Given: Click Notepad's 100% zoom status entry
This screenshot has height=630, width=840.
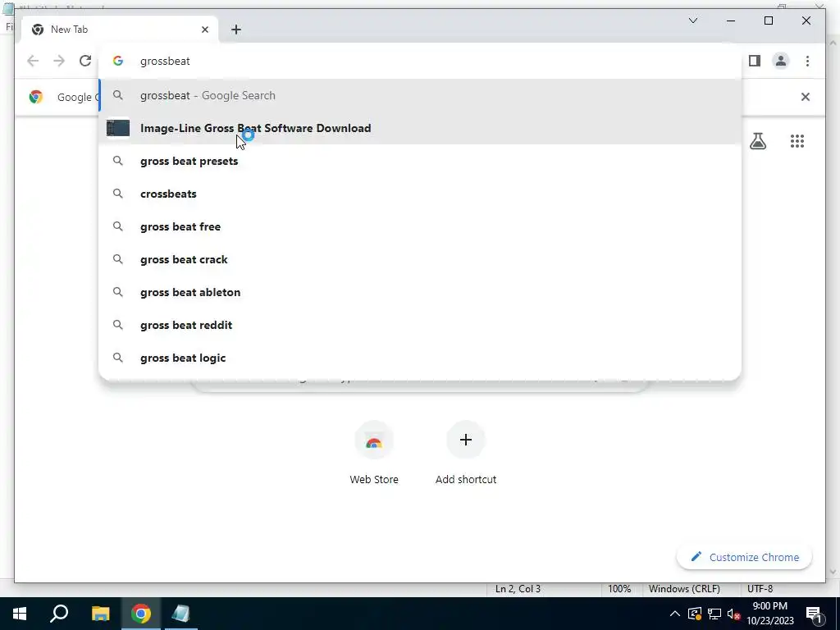Looking at the screenshot, I should [619, 589].
